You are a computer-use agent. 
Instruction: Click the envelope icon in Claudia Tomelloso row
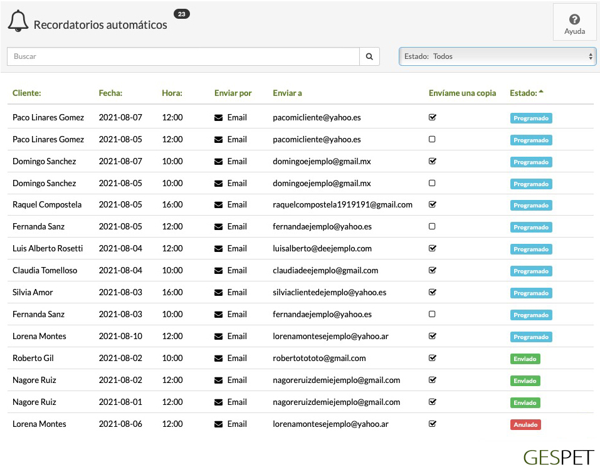pos(218,271)
